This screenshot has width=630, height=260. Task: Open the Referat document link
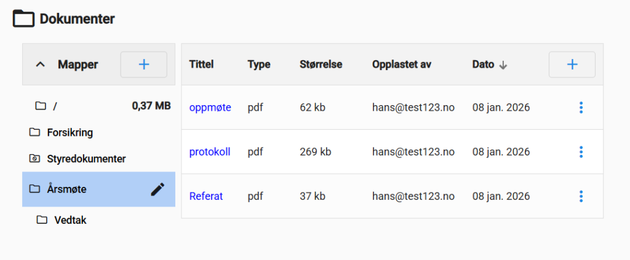tap(206, 196)
